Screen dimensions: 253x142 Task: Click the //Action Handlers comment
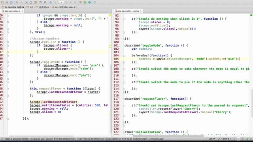click(x=45, y=39)
